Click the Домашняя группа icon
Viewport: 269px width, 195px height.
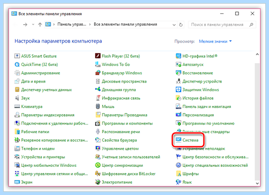click(98, 90)
